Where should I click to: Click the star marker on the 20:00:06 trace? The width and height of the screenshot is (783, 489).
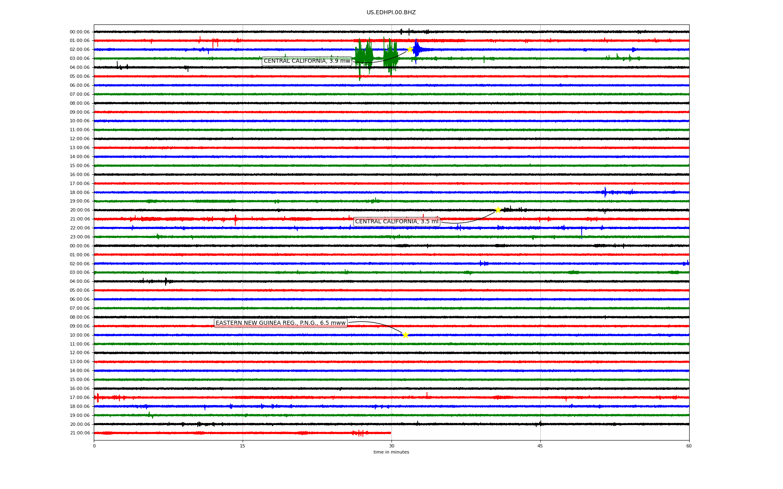tap(498, 210)
